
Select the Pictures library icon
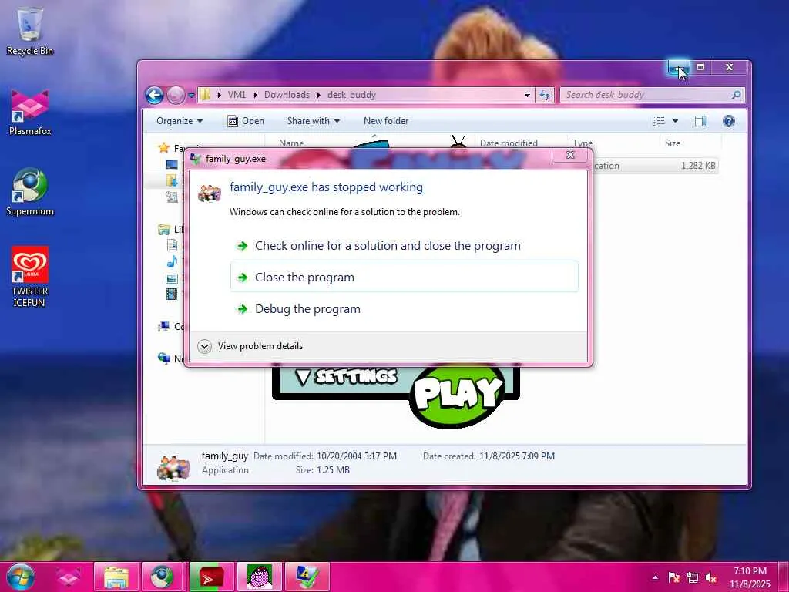pos(172,278)
